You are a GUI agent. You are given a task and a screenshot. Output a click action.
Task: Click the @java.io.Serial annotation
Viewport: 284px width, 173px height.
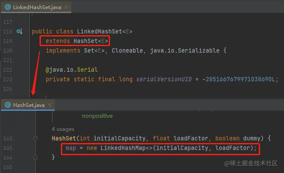pos(72,70)
